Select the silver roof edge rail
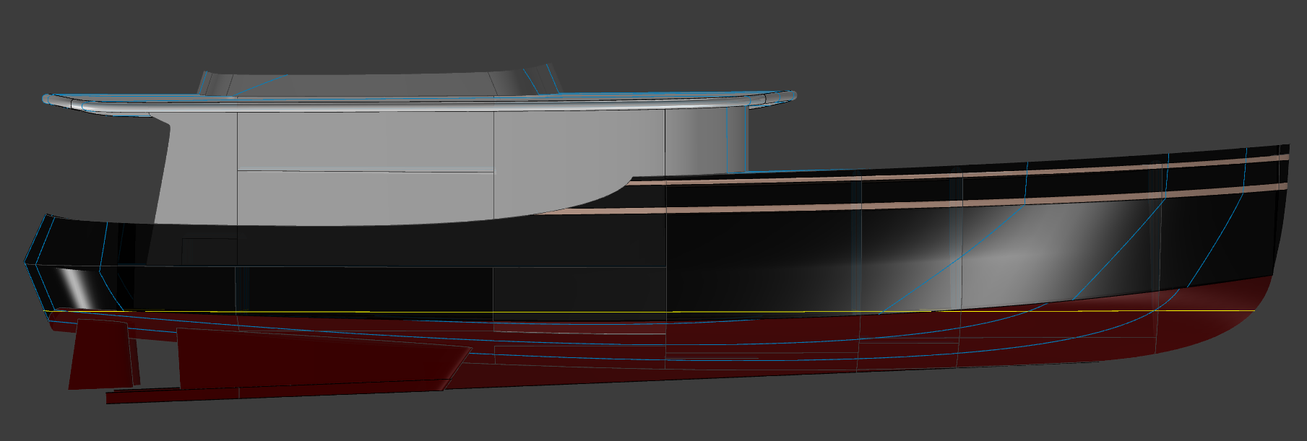Viewport: 1307px width, 441px height. point(419,103)
